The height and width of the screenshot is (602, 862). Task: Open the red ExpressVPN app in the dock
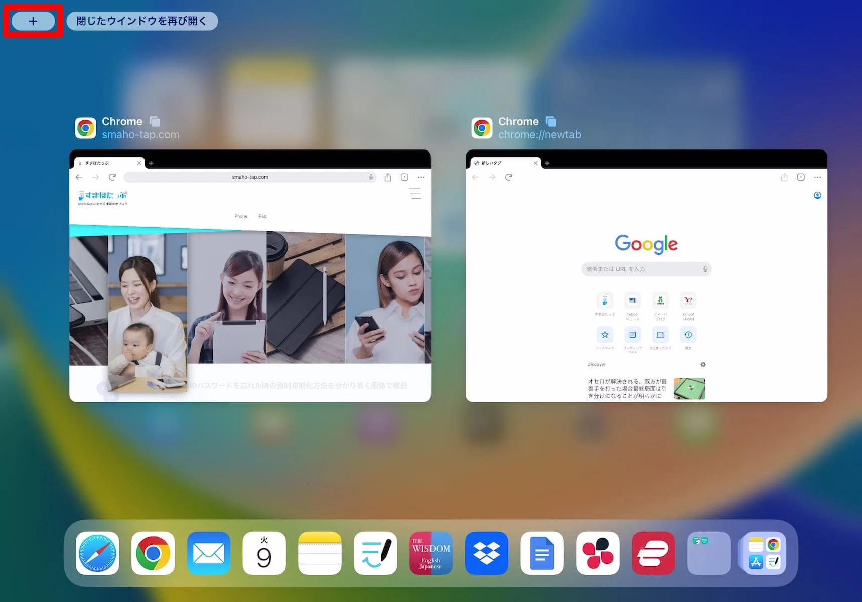653,553
